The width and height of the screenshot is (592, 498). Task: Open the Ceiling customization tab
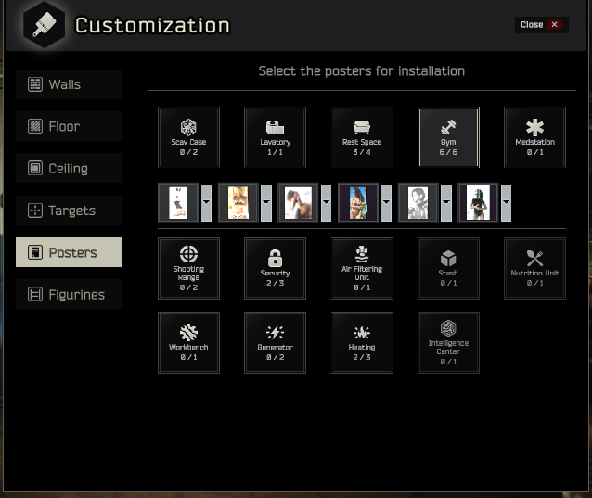tap(69, 168)
